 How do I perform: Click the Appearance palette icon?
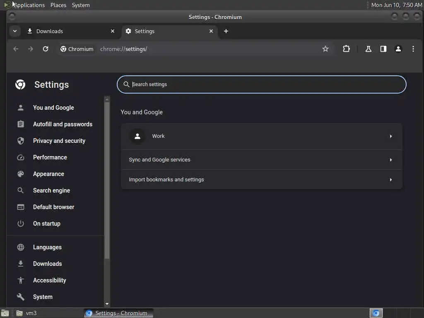[21, 174]
